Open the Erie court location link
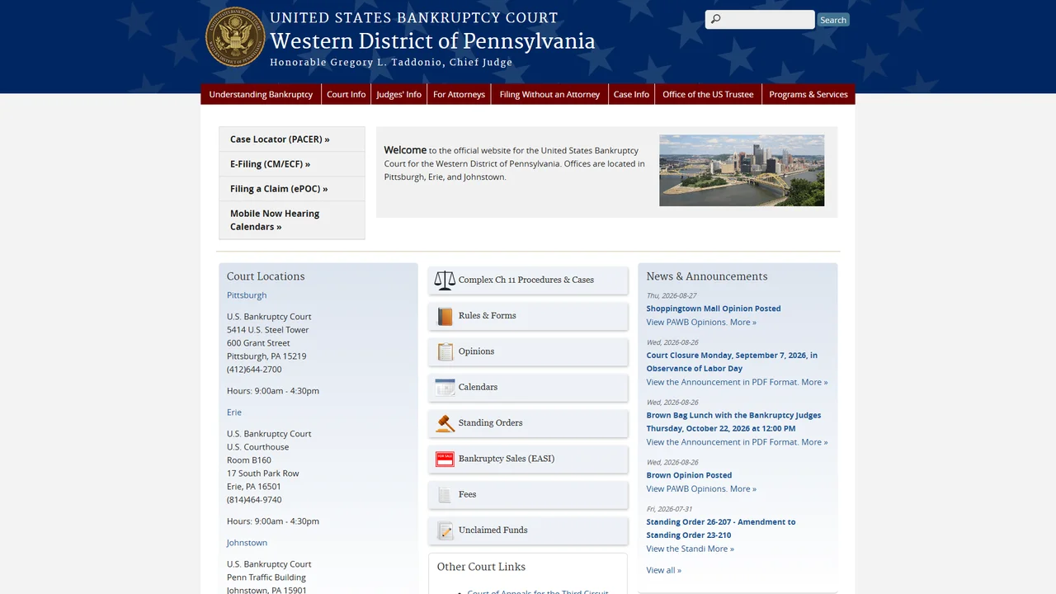 (234, 412)
